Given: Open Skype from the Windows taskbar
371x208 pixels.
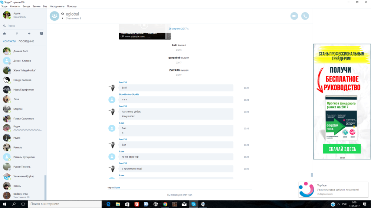Looking at the screenshot, I should pos(193,204).
